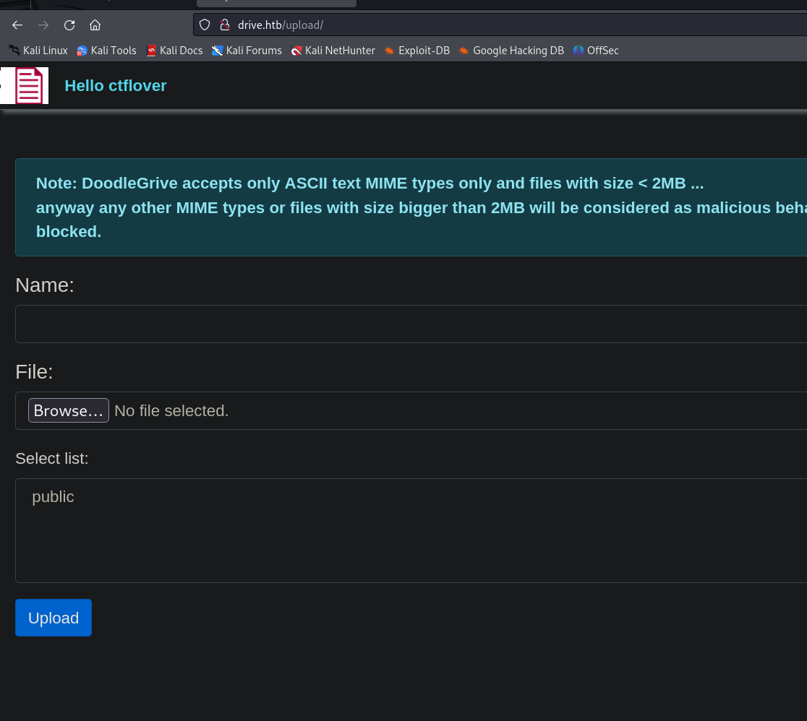Click the insecure connection padlock icon
The width and height of the screenshot is (807, 721).
click(x=224, y=25)
